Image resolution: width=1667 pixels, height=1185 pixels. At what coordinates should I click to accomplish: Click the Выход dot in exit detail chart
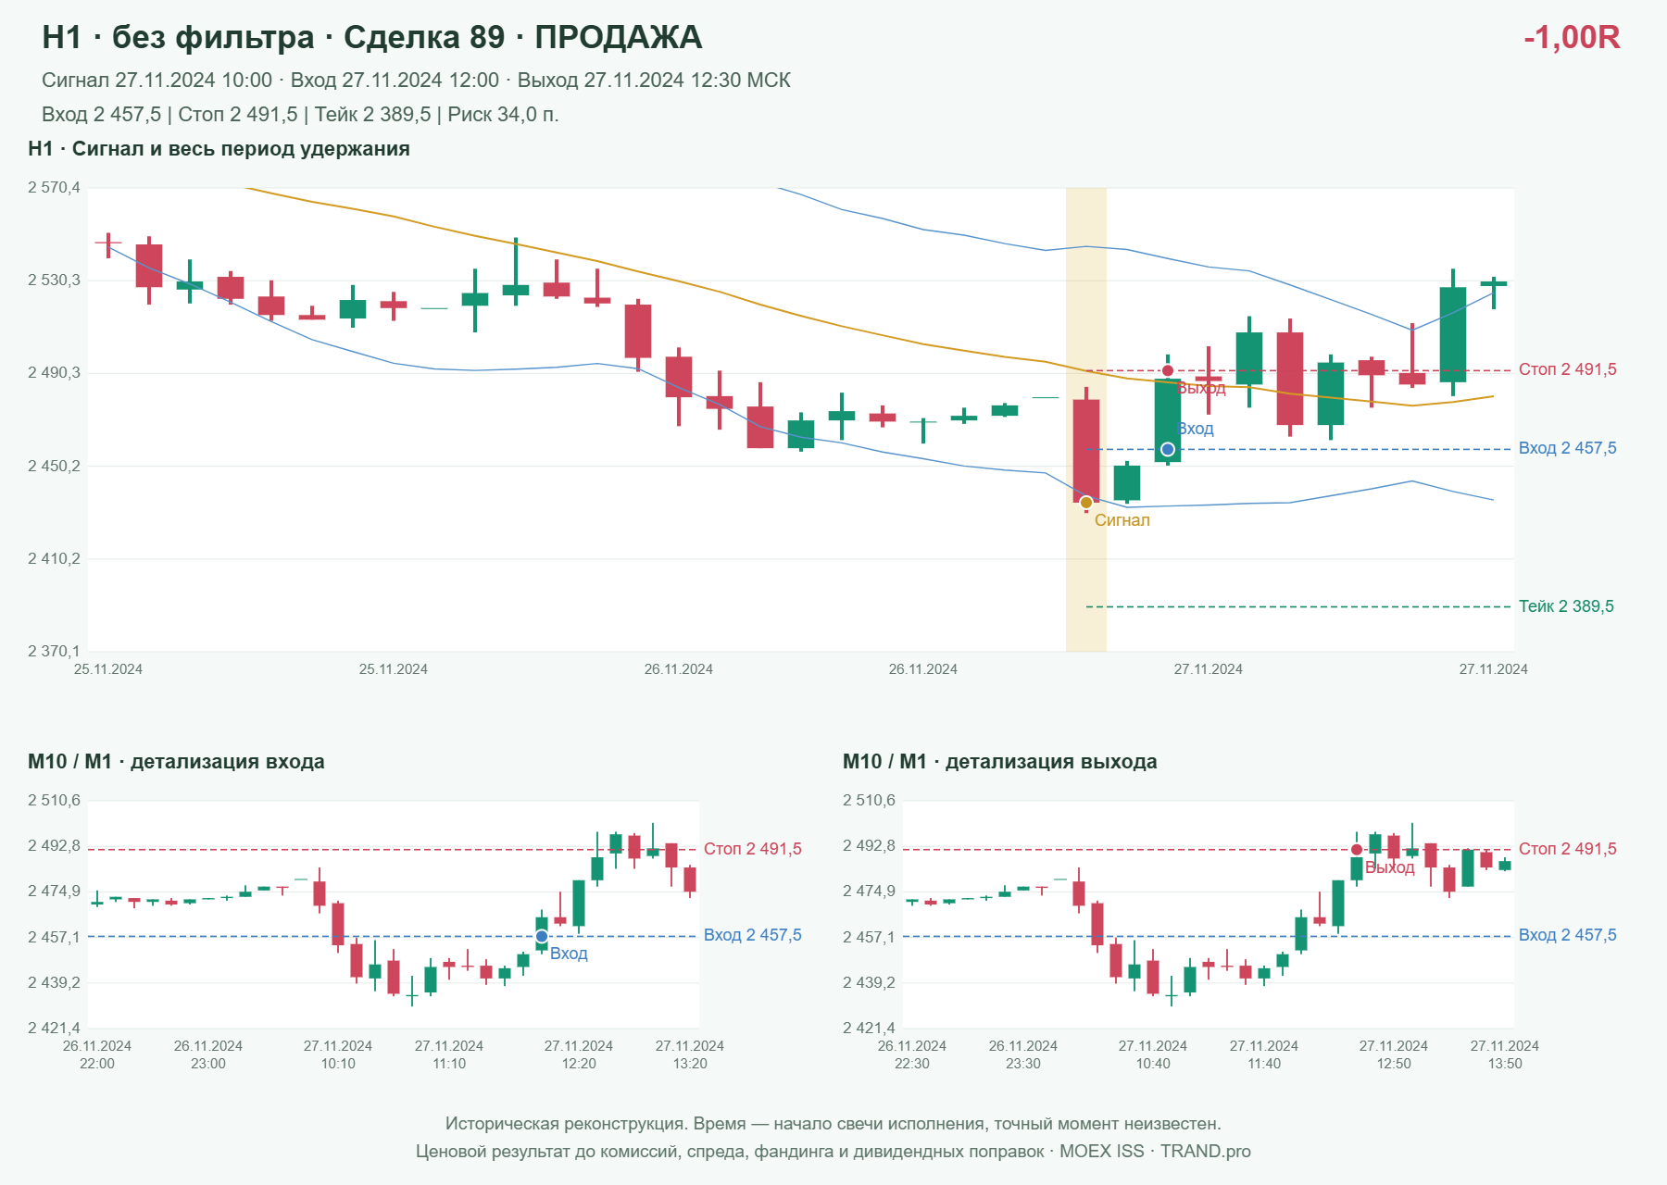point(1357,849)
